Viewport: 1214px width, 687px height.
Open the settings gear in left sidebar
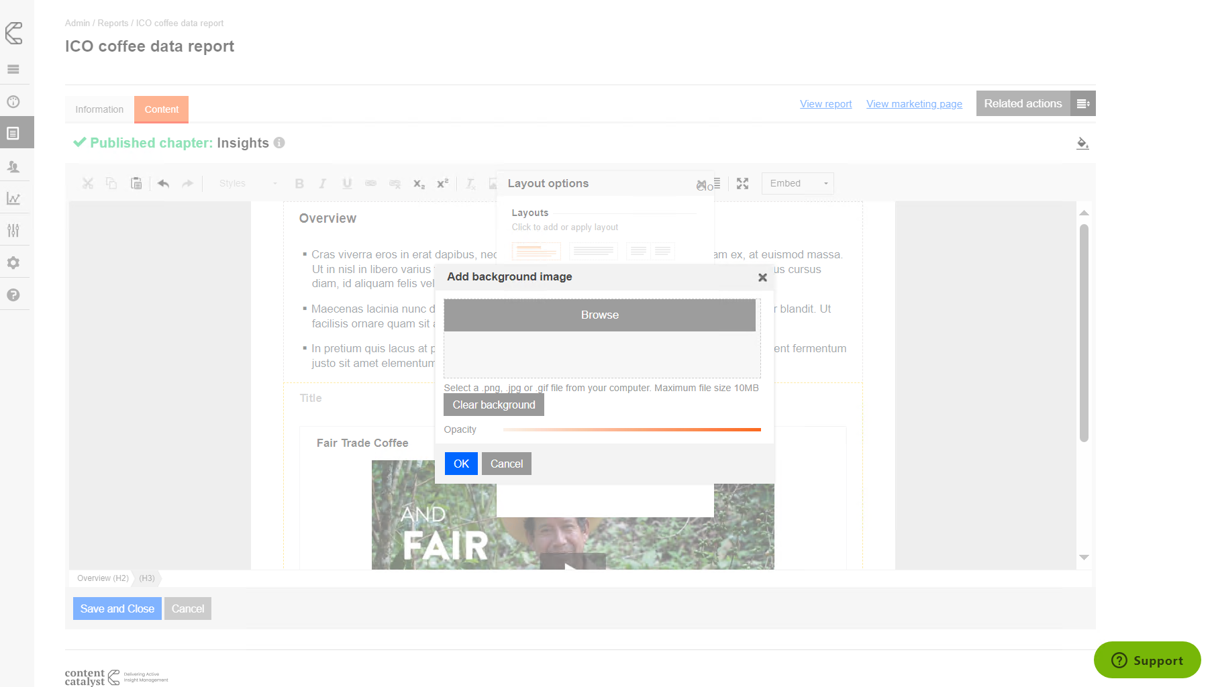click(13, 263)
